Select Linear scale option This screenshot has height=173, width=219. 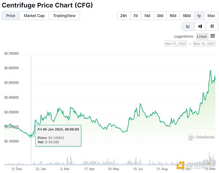[202, 36]
